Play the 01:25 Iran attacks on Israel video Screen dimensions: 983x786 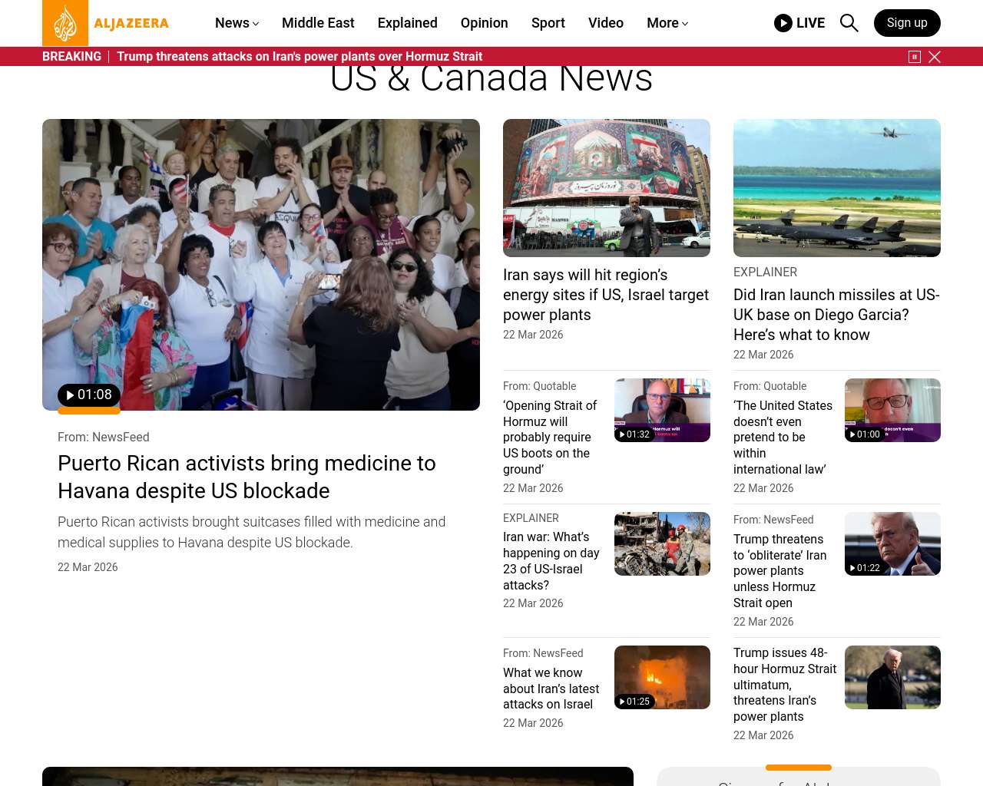pyautogui.click(x=662, y=677)
